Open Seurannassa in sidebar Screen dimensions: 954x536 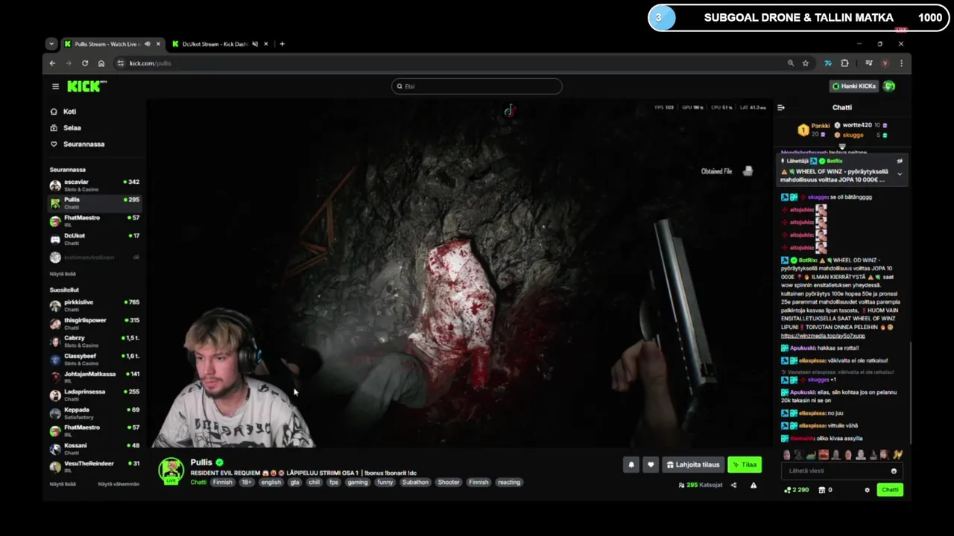click(83, 144)
